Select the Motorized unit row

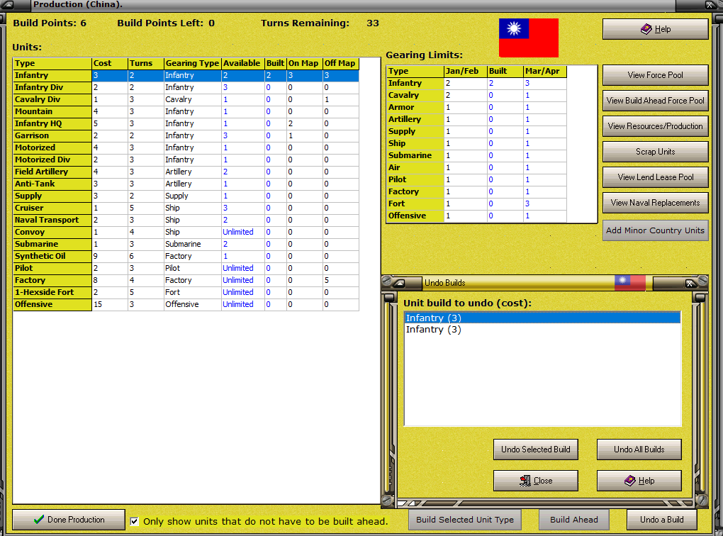point(186,147)
